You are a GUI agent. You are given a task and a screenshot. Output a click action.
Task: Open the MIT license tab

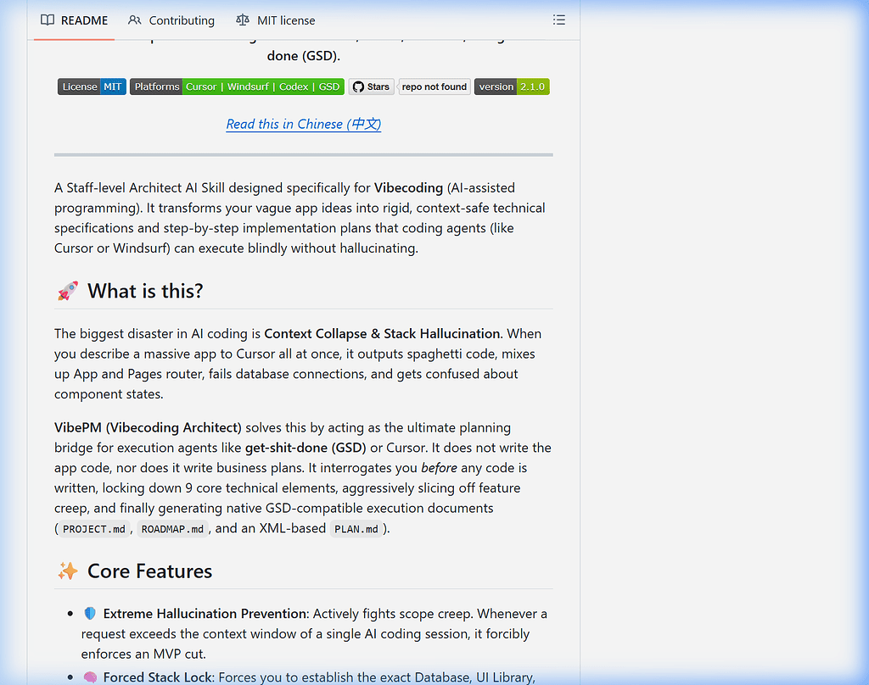coord(276,20)
